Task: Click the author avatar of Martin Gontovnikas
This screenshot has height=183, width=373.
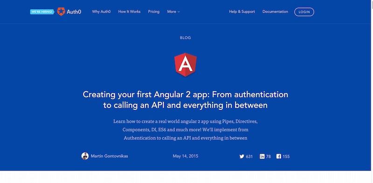Action: [85, 156]
